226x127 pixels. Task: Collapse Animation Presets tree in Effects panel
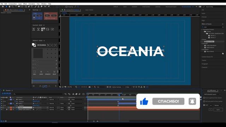tap(202, 30)
